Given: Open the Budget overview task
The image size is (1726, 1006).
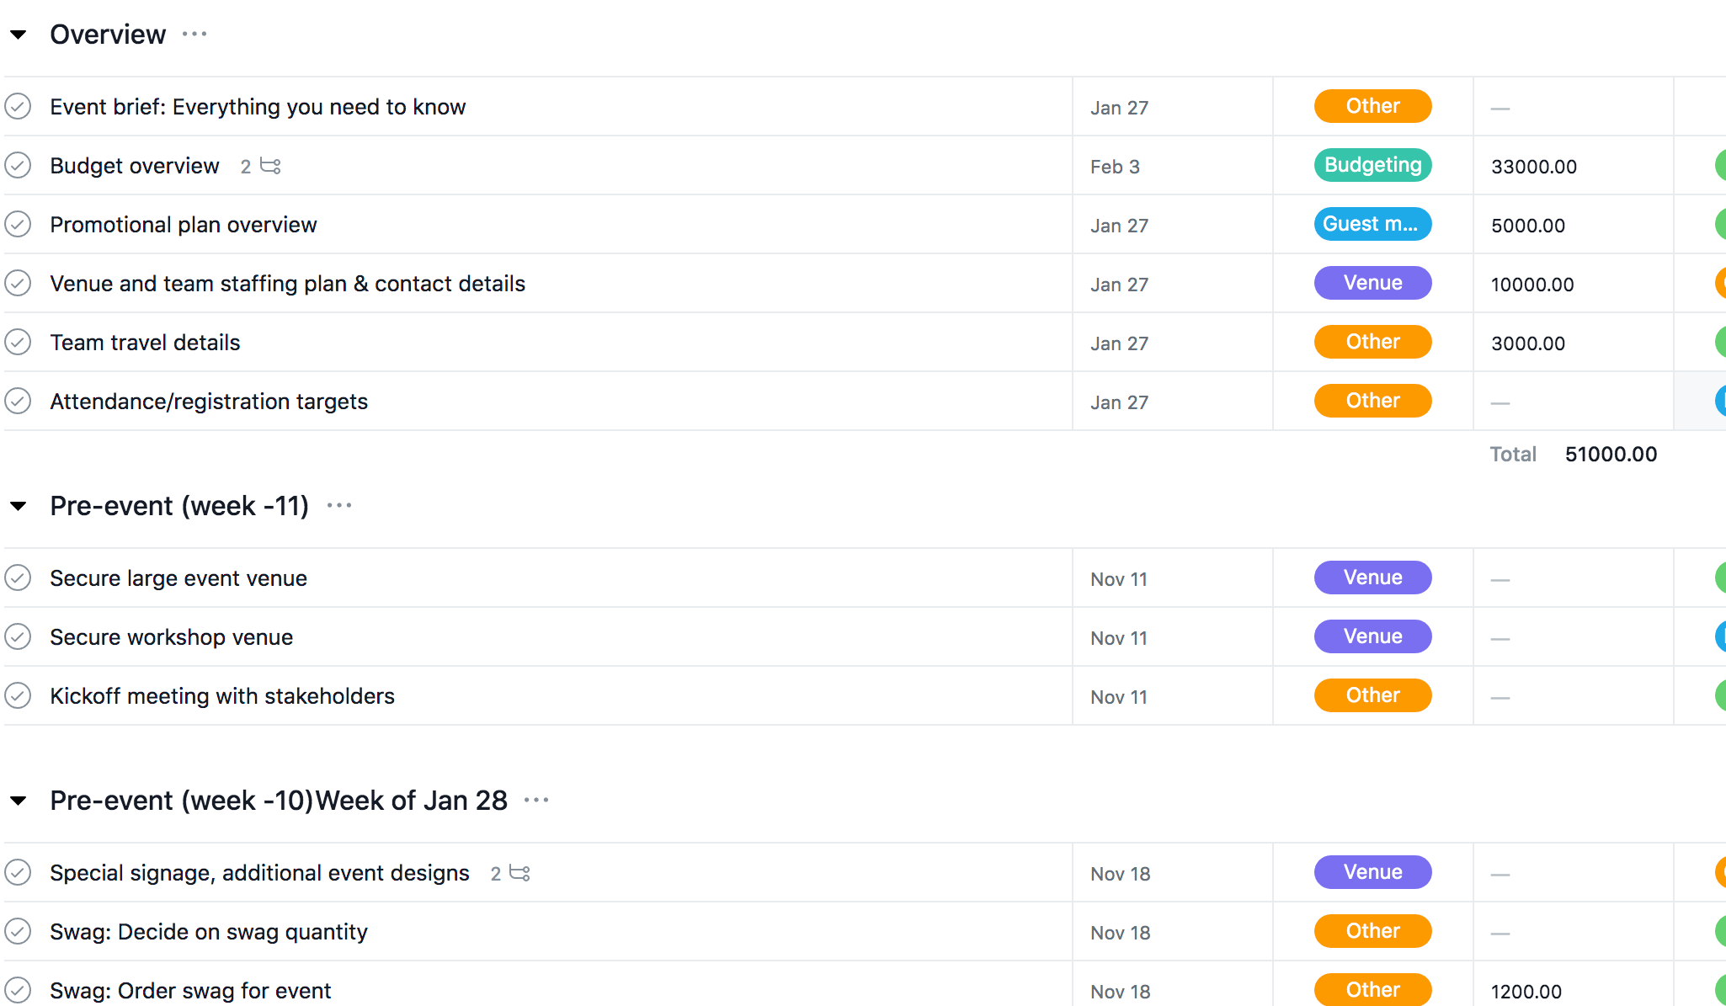Looking at the screenshot, I should click(x=135, y=166).
